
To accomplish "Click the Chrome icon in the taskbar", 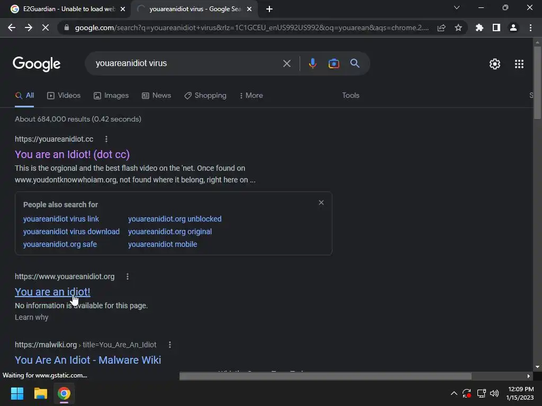I will pos(64,393).
